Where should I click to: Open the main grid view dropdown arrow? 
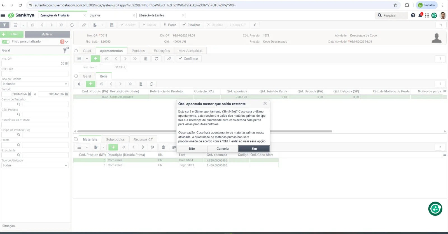click(x=23, y=25)
